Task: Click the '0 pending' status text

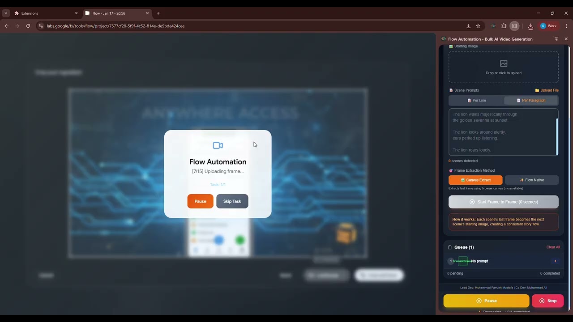Action: [x=455, y=273]
